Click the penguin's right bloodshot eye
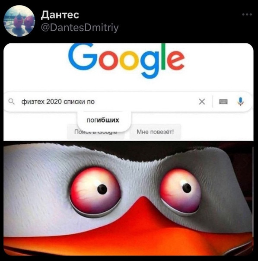 coord(181,191)
